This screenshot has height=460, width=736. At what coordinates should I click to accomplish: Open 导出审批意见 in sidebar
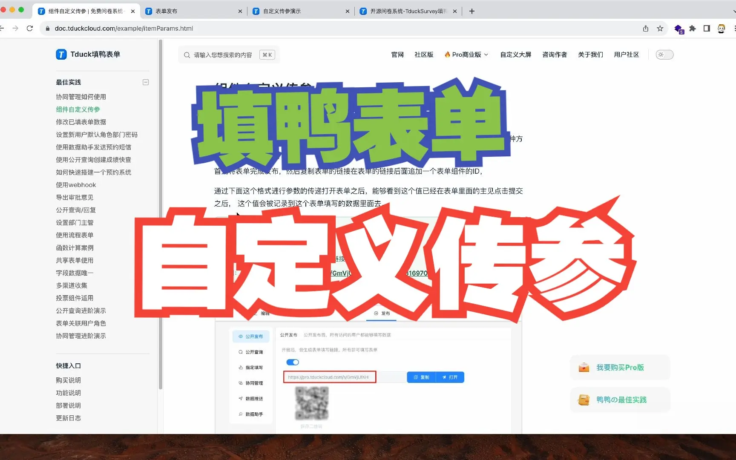75,197
